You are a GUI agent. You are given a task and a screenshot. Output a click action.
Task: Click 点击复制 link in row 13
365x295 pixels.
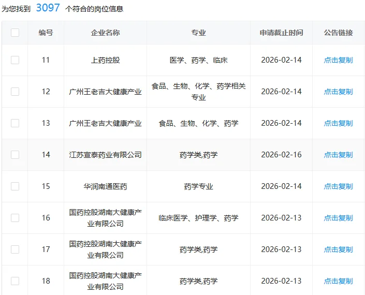pos(338,123)
